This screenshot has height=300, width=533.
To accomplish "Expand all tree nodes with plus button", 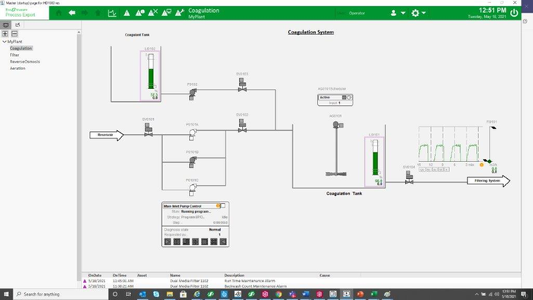I will (5, 34).
